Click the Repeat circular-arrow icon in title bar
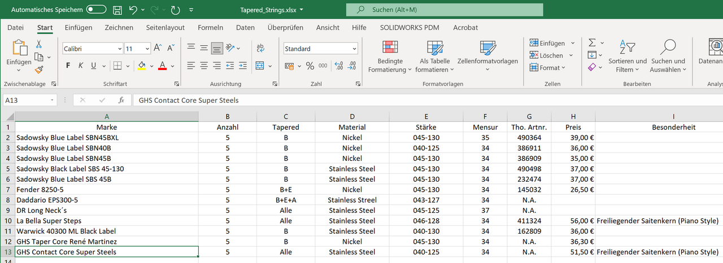The image size is (723, 263). coord(176,10)
